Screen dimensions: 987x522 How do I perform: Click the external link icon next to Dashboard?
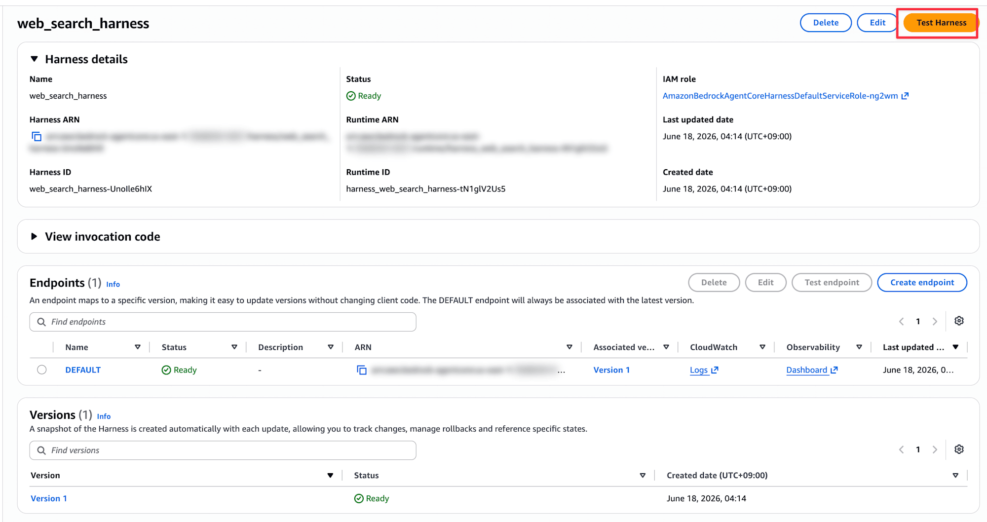[x=834, y=370]
